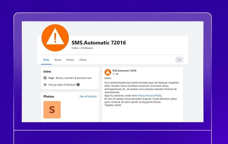Screen dimensions: 228x144
Task: Open the https://ref.az/urMQKg link
Action: [x=150, y=95]
